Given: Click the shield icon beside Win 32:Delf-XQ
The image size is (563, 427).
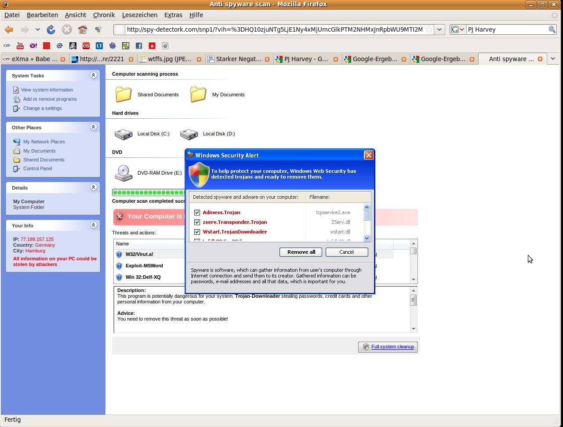Looking at the screenshot, I should pos(119,277).
